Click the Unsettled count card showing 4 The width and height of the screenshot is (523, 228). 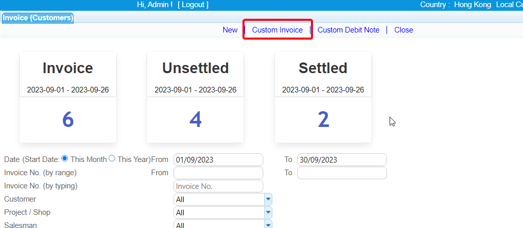tap(195, 119)
